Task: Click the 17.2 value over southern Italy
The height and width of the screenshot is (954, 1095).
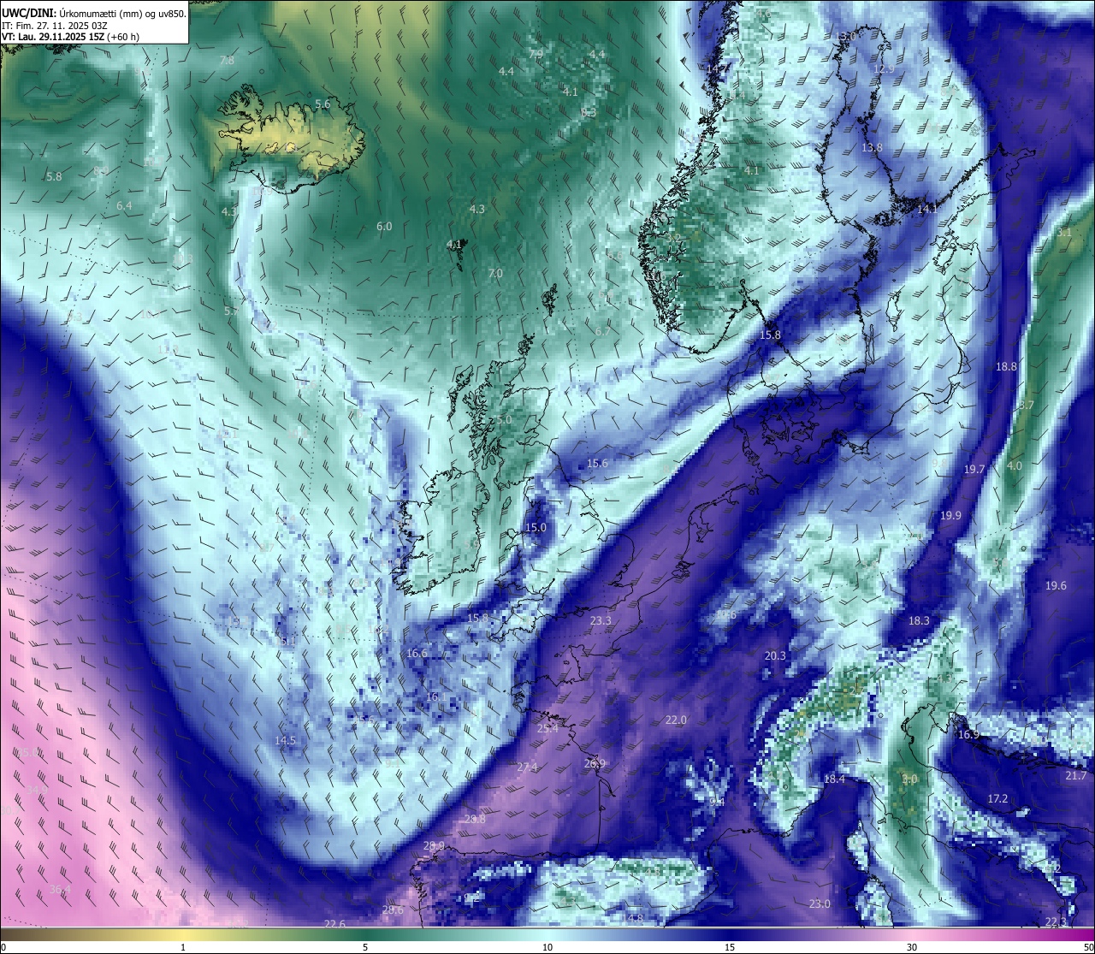Action: (997, 799)
